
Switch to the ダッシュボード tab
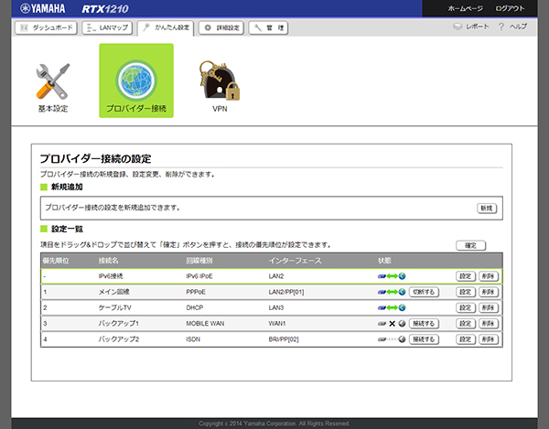coord(46,27)
